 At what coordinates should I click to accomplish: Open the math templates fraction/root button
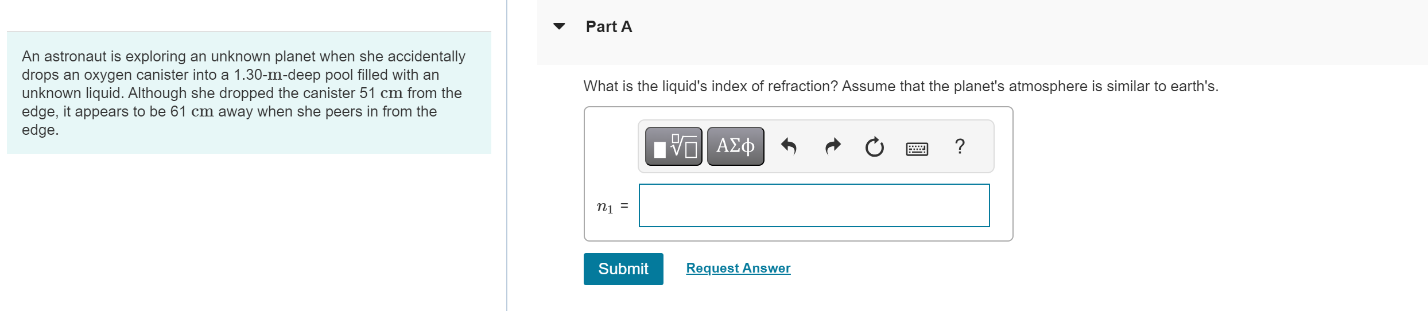[x=673, y=146]
